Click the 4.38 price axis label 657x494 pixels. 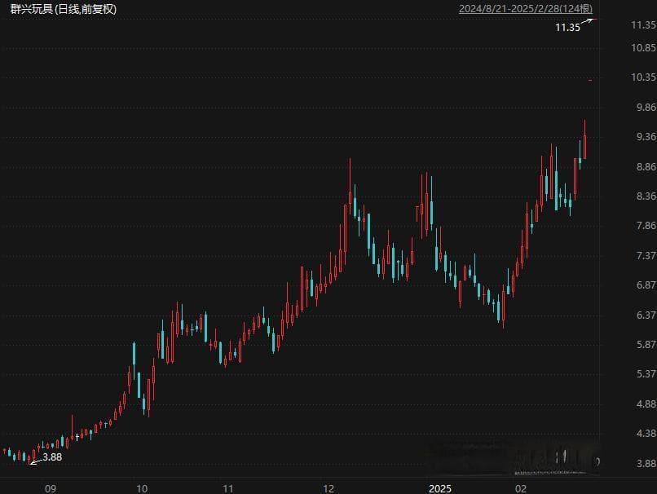[646, 433]
